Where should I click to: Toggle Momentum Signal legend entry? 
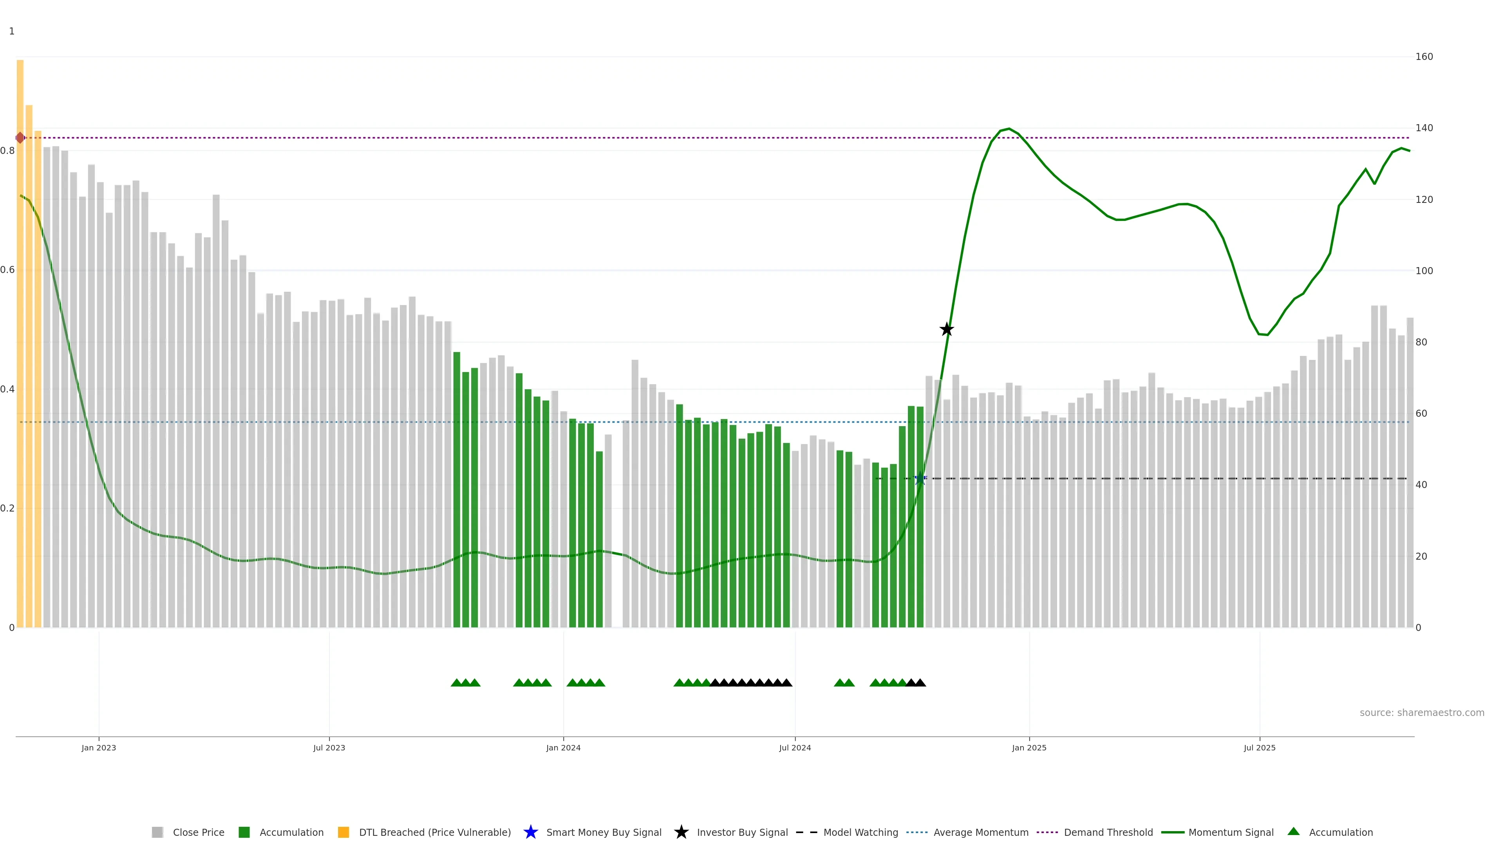[1231, 833]
